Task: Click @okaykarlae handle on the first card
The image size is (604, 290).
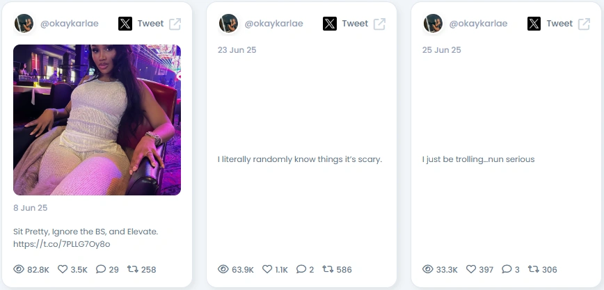Action: 70,24
